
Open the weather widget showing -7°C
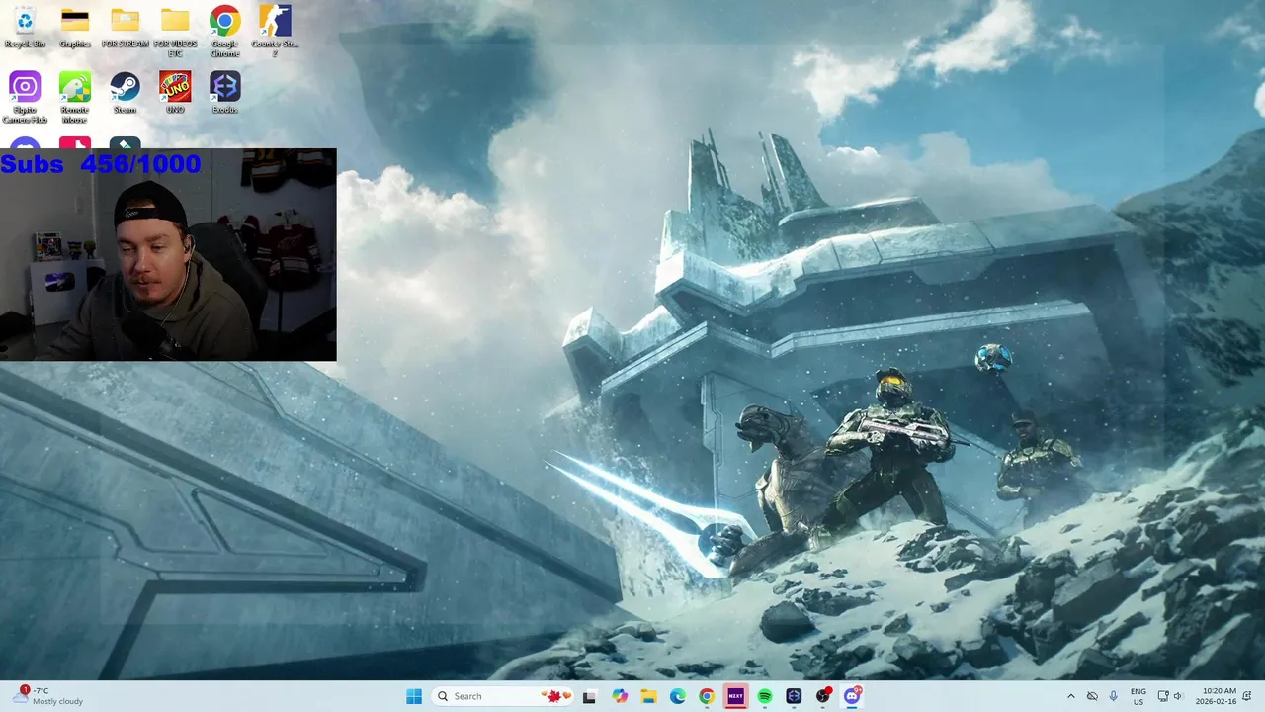[x=49, y=696]
